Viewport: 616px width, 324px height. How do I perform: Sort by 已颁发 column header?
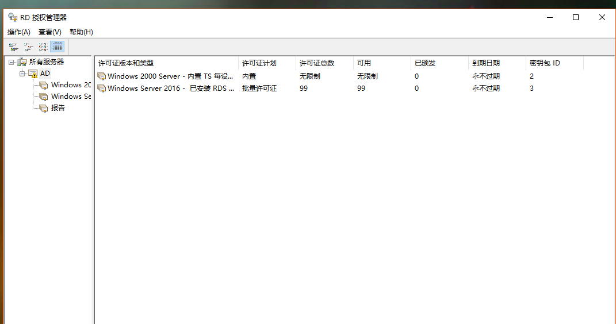[x=439, y=63]
